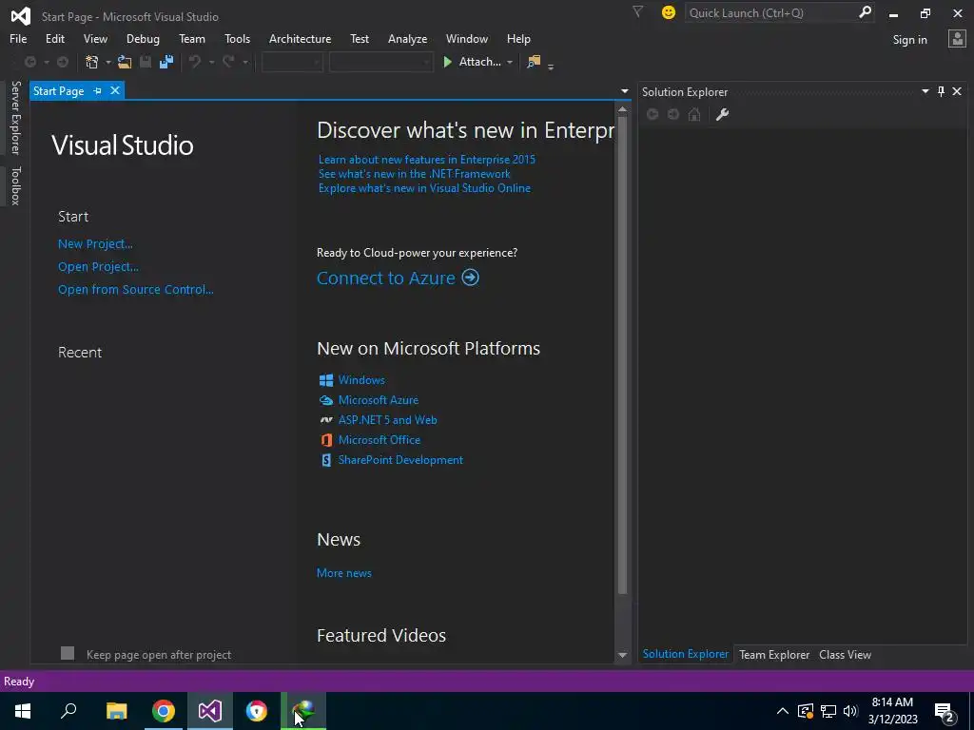Screen dimensions: 974x730
Task: Click the Save All toolbar icon
Action: coord(166,62)
